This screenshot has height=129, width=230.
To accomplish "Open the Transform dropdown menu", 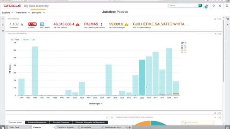I will (x=23, y=13).
